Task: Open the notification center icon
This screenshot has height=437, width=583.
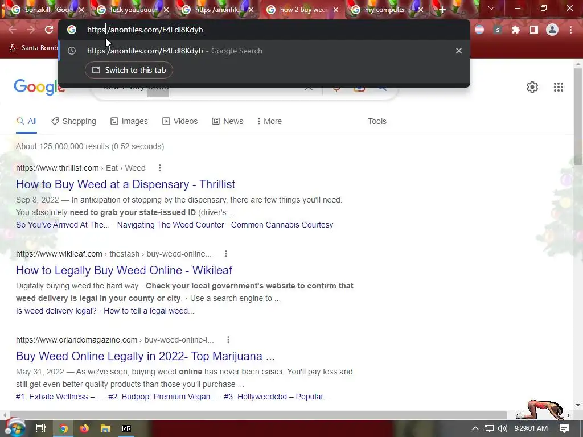Action: [x=564, y=428]
